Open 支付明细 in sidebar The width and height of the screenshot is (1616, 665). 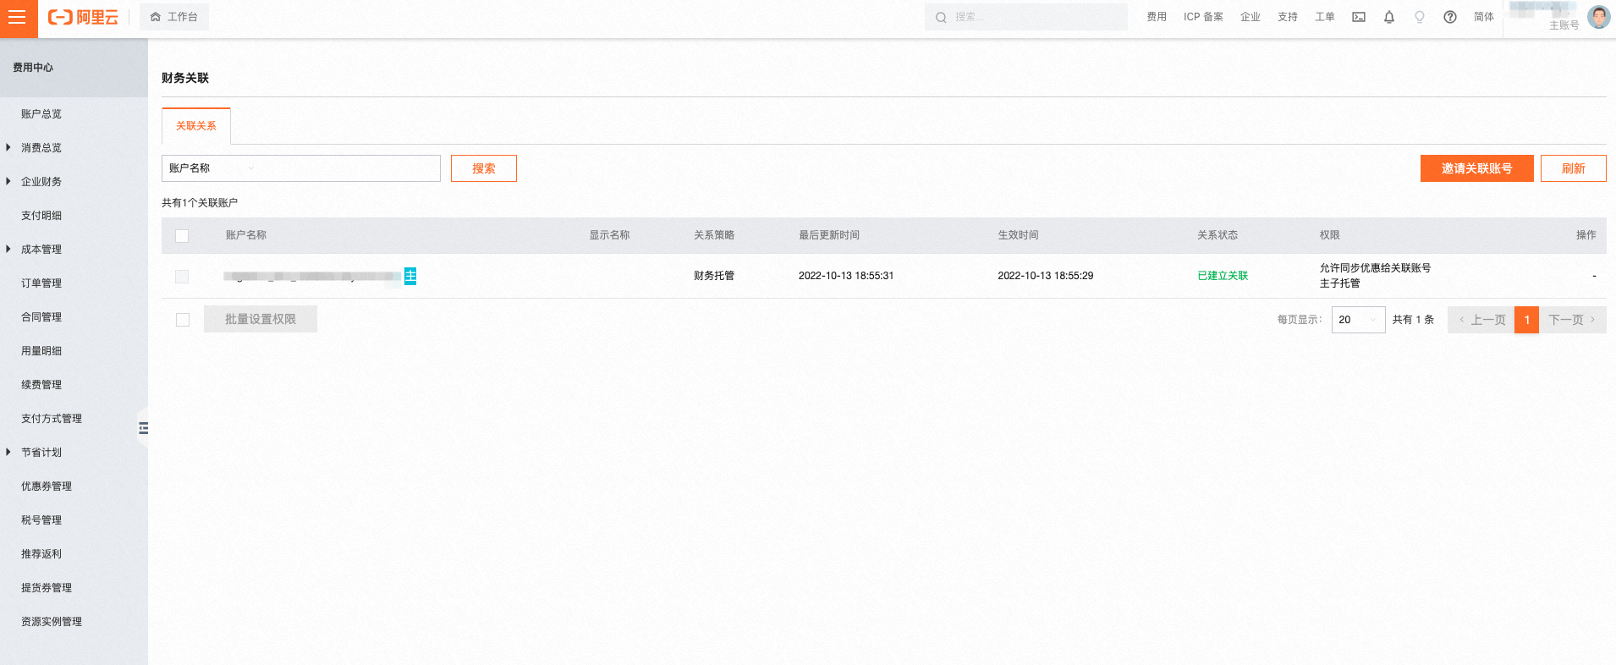tap(41, 216)
